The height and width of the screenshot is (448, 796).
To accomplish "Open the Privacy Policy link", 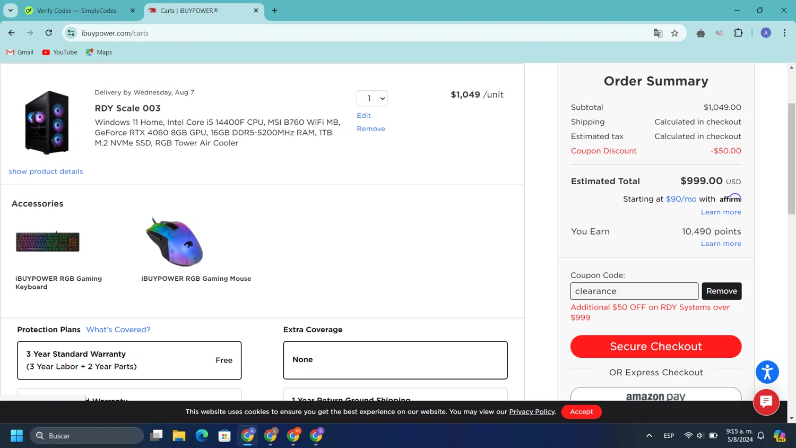I will [532, 412].
